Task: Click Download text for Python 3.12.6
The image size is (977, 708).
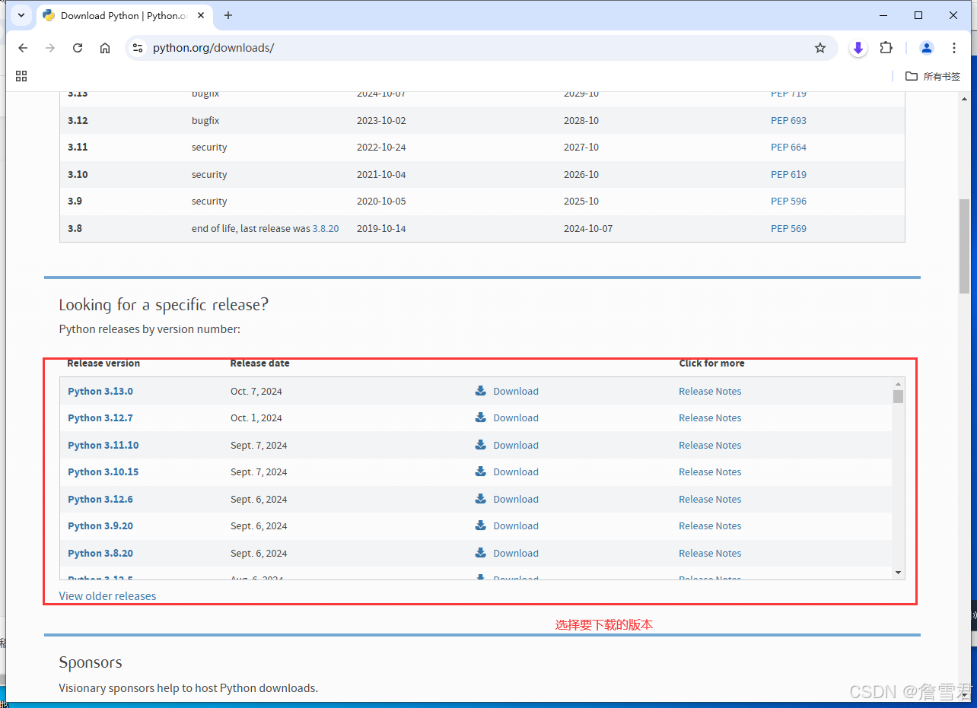Action: 516,500
